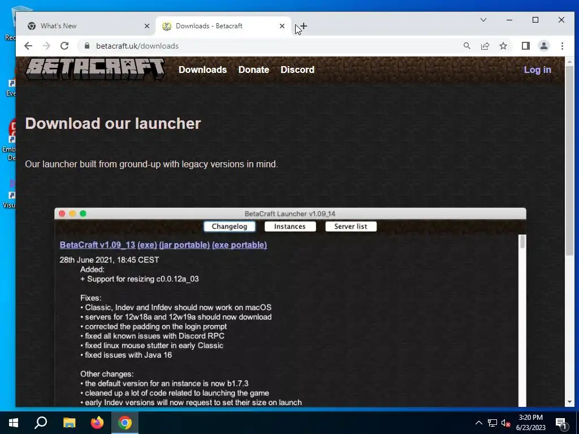Select the Changelog button in launcher image

tap(230, 226)
